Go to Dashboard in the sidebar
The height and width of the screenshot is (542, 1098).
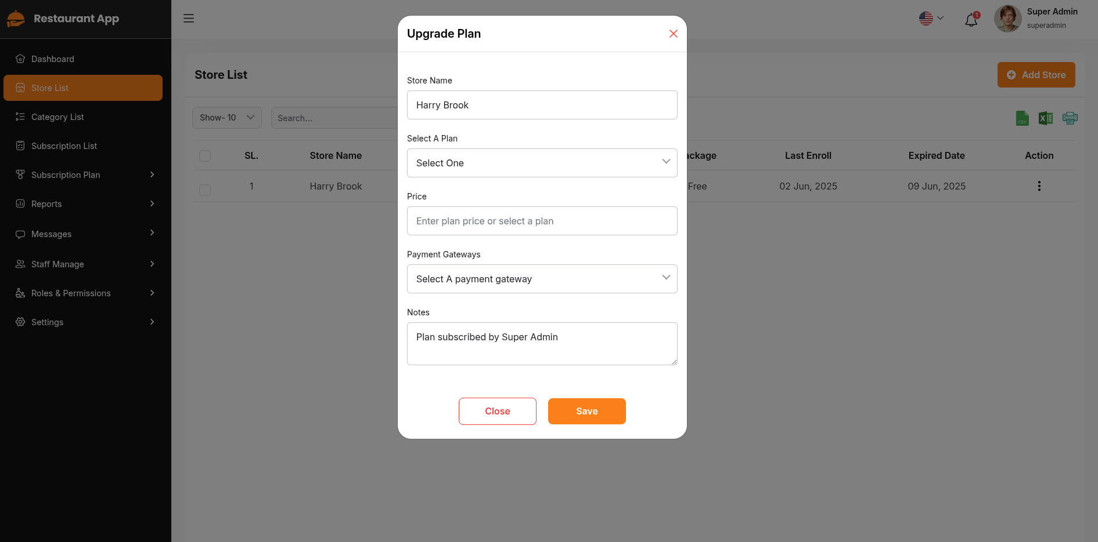click(x=83, y=59)
